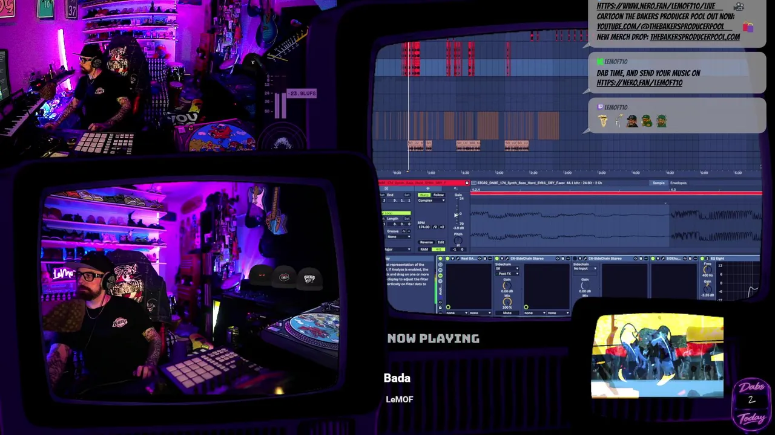775x435 pixels.
Task: Click the first C6-SideChain wrench icon
Action: click(507, 259)
